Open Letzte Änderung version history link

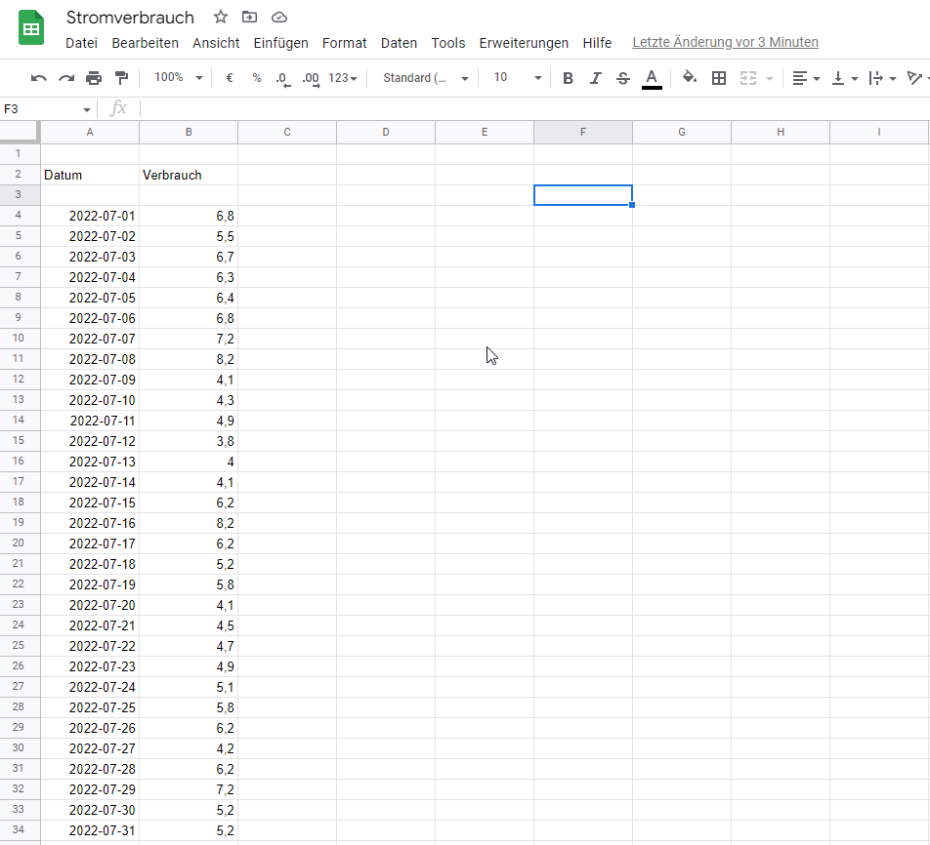[725, 42]
